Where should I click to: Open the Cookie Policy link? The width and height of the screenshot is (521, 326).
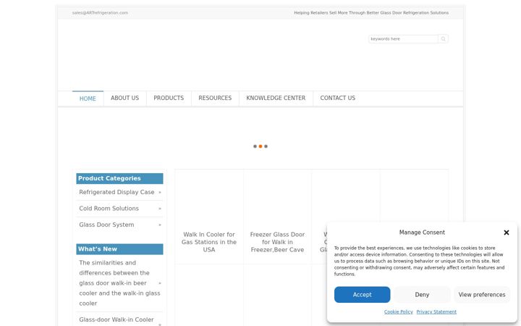(399, 312)
